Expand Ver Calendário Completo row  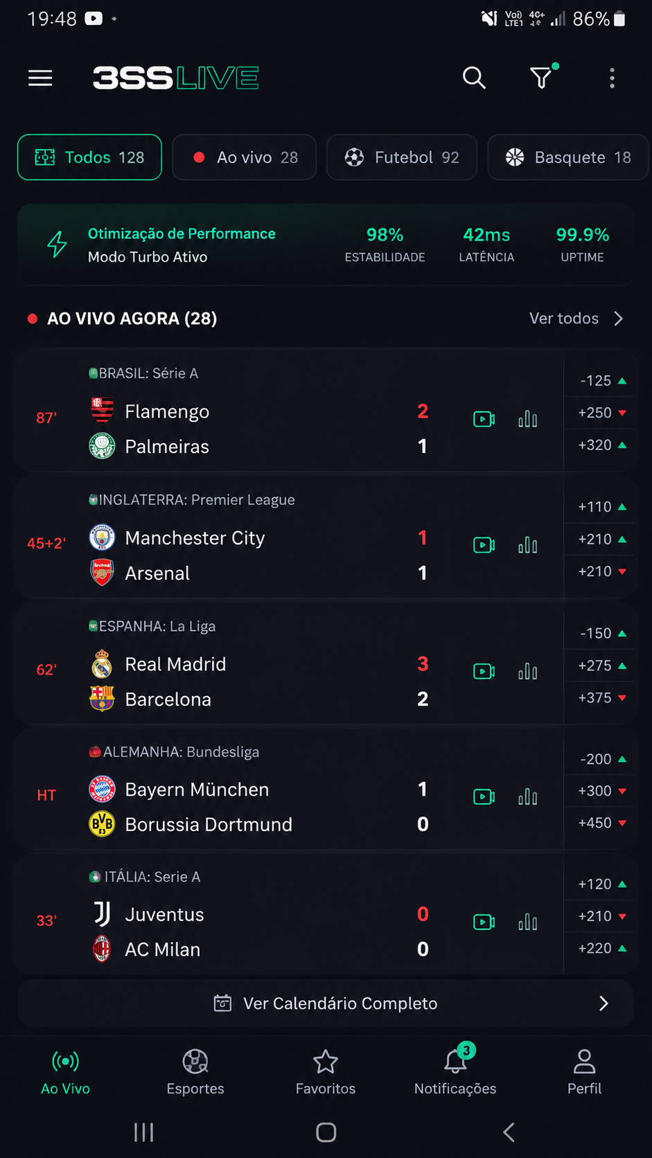(326, 1004)
